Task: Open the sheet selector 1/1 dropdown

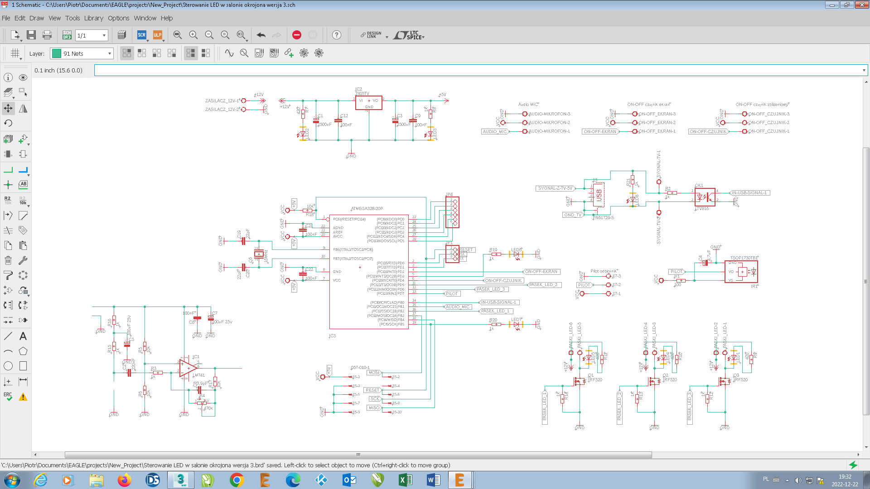Action: click(104, 35)
